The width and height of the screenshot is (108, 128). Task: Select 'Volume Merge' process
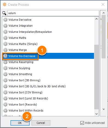click(48, 50)
